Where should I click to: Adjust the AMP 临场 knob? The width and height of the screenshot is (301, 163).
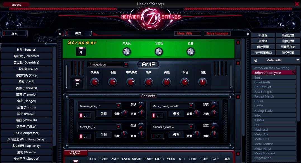(185, 82)
